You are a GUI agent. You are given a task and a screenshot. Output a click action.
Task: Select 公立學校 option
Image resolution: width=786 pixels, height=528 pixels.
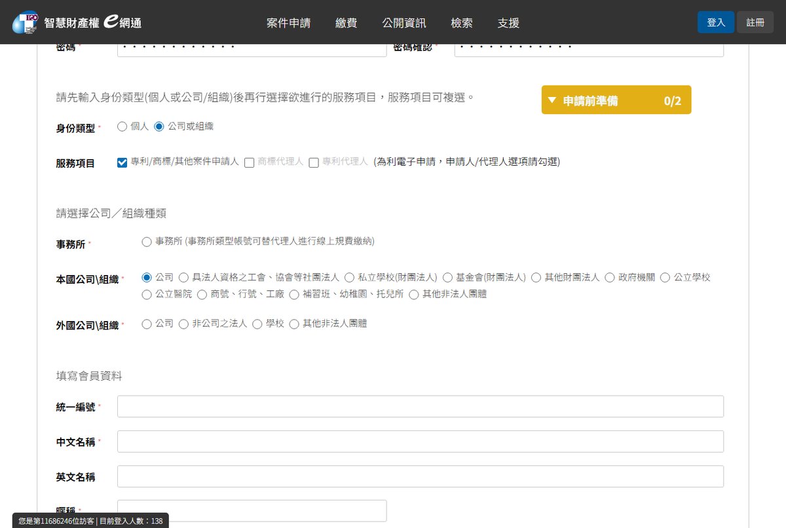(x=665, y=278)
